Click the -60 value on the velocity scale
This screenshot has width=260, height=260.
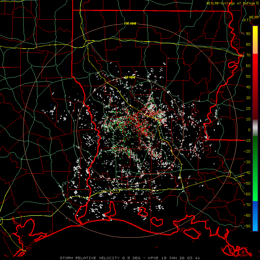click(247, 194)
